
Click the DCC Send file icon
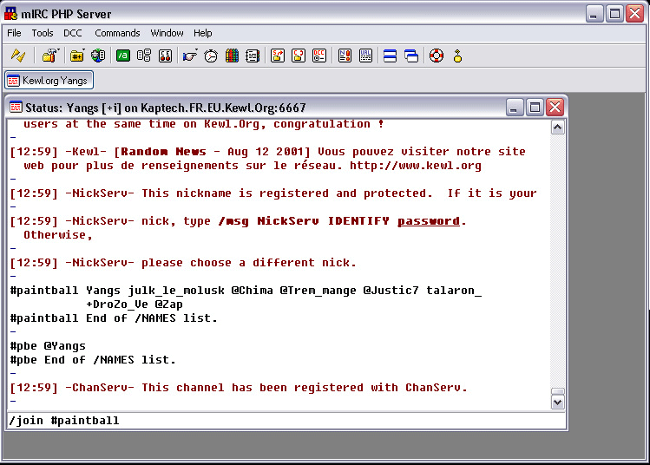click(x=278, y=56)
